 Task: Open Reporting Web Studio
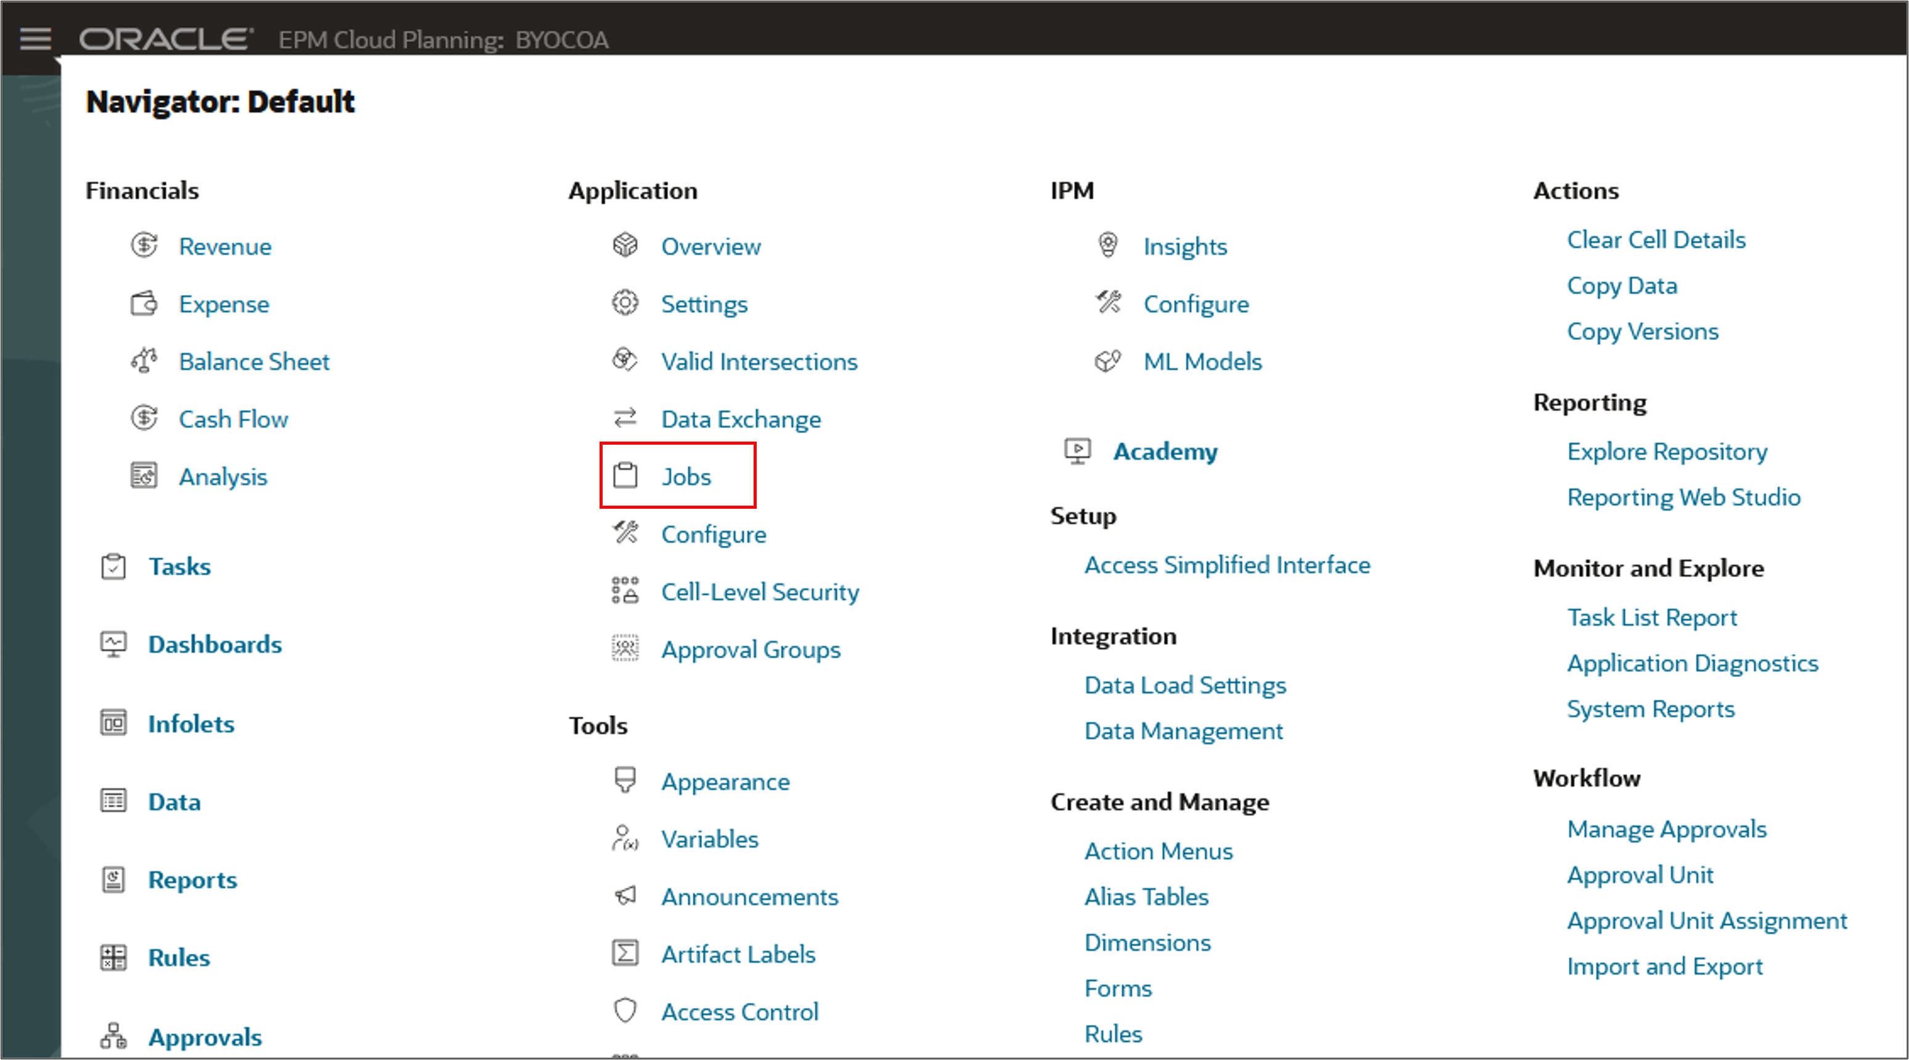click(x=1683, y=498)
